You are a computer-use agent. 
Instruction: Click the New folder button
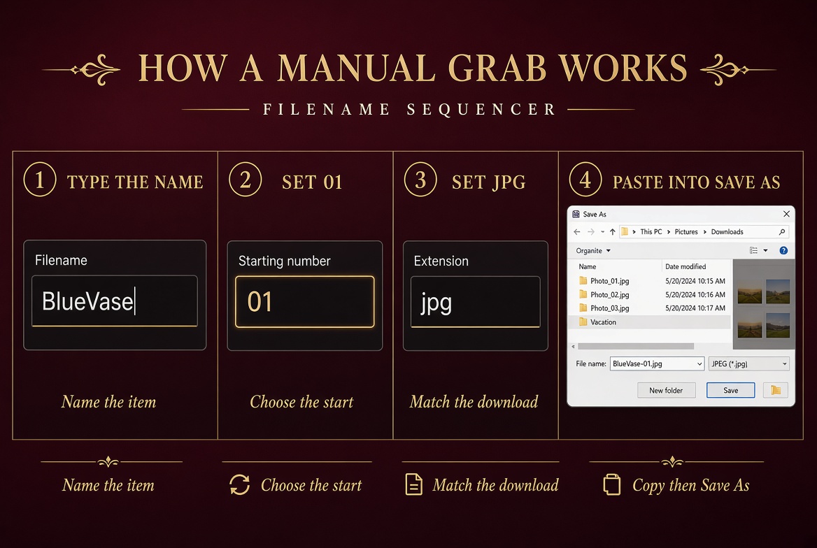click(x=666, y=390)
